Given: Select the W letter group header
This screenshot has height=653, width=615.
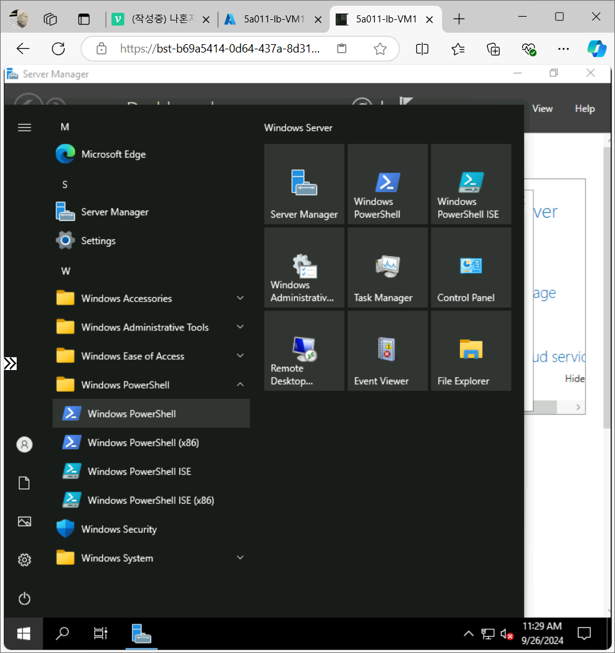Looking at the screenshot, I should [x=65, y=271].
